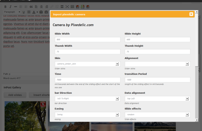This screenshot has height=131, width=202.
Task: Click the Time input field
Action: coord(87,80)
